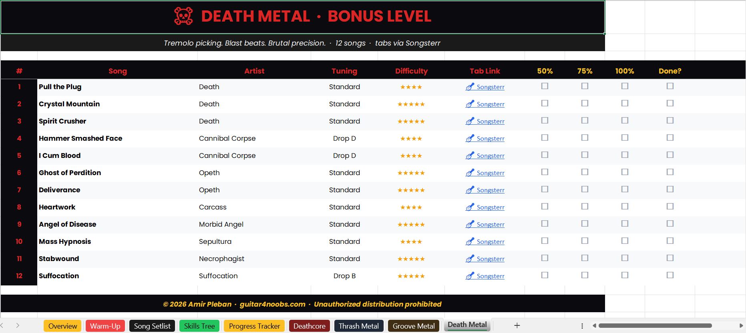Tick the Done? checkbox for Hammer Smashed Face
Screen dimensions: 746x333
[x=670, y=138]
